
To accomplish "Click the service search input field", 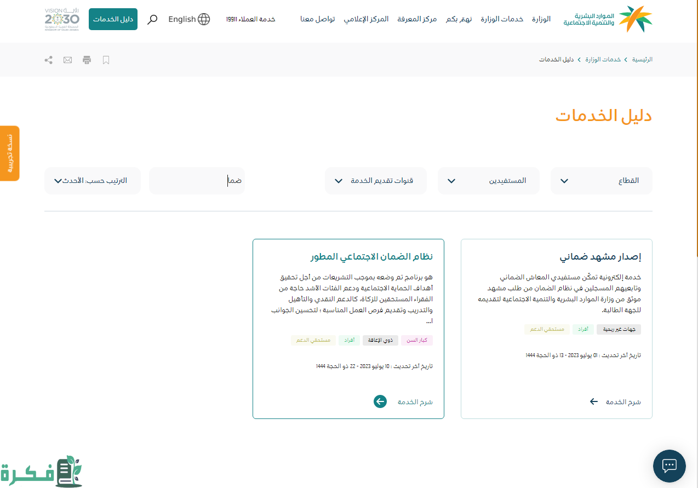I will click(x=197, y=181).
